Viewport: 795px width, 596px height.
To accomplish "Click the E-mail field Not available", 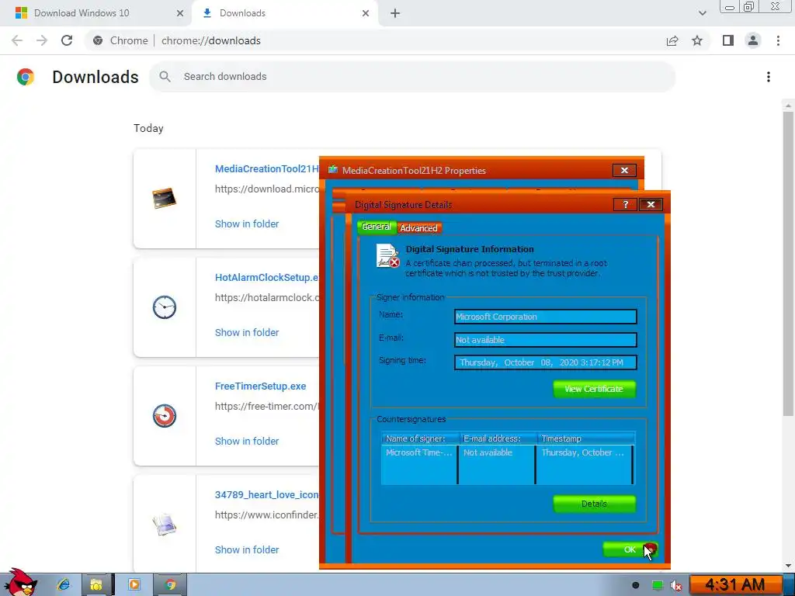I will pos(546,340).
